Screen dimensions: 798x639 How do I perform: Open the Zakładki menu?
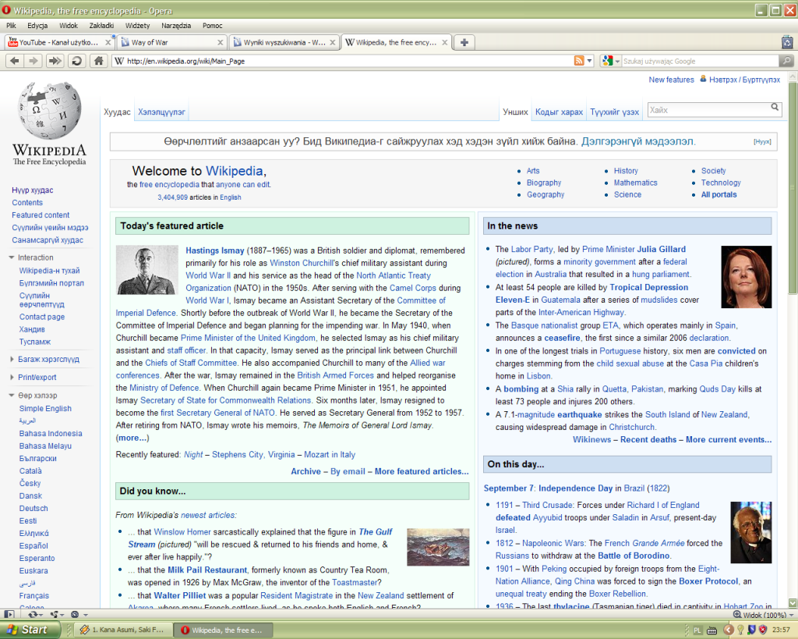(x=101, y=26)
